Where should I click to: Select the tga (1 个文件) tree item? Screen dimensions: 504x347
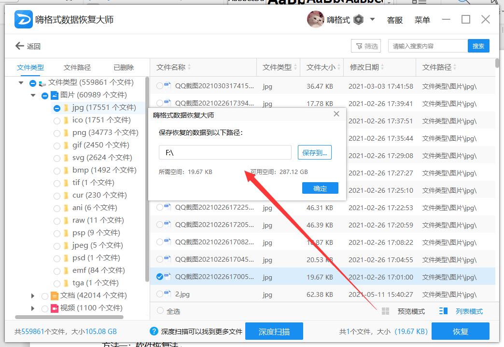96,283
